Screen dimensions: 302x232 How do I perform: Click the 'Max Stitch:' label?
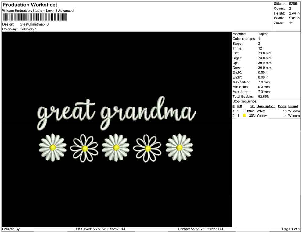241,82
